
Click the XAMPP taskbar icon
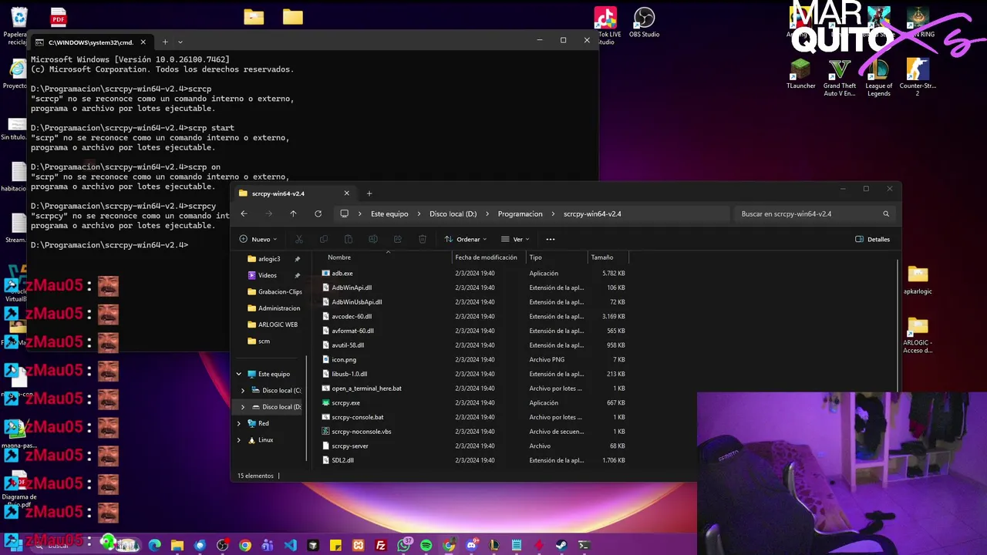358,545
